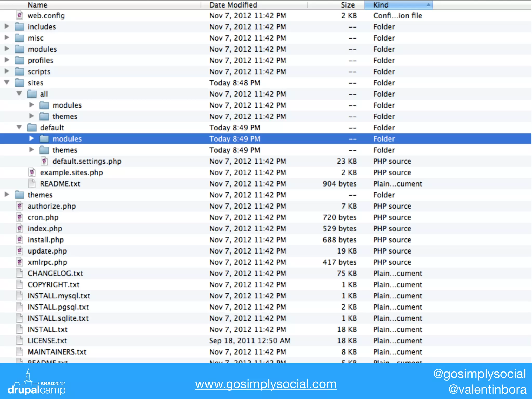Toggle sort arrow in Kind column header
Viewport: 532px width, 399px height.
(428, 5)
